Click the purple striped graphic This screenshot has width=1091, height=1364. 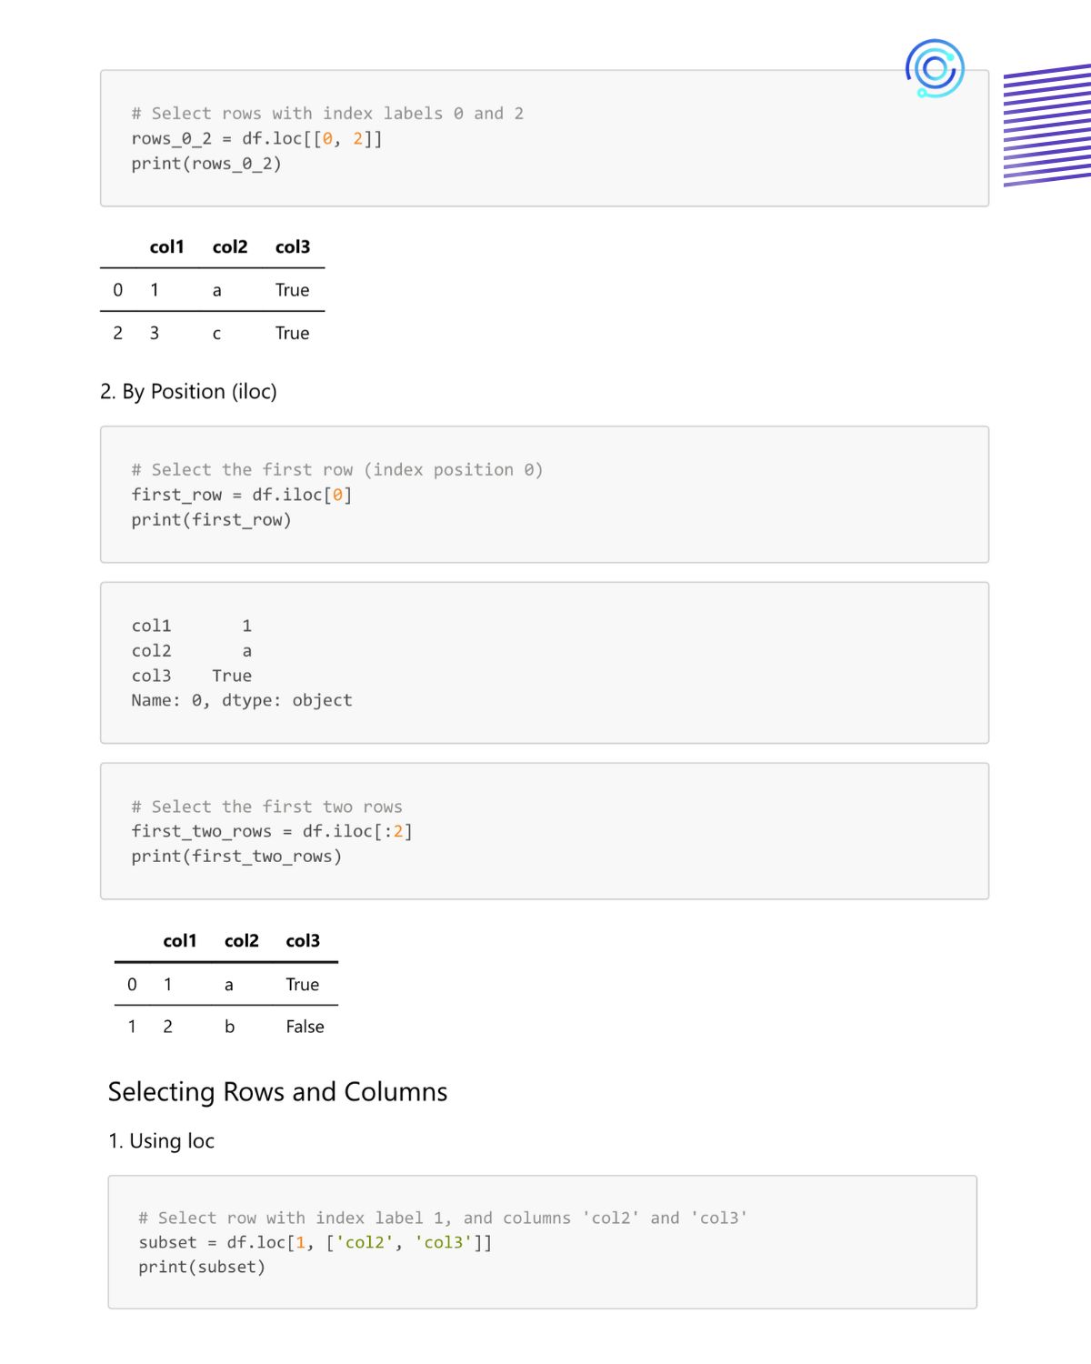pos(1046,125)
